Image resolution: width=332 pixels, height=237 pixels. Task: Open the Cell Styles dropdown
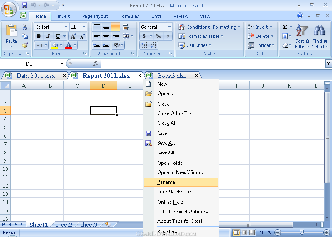[x=195, y=45]
